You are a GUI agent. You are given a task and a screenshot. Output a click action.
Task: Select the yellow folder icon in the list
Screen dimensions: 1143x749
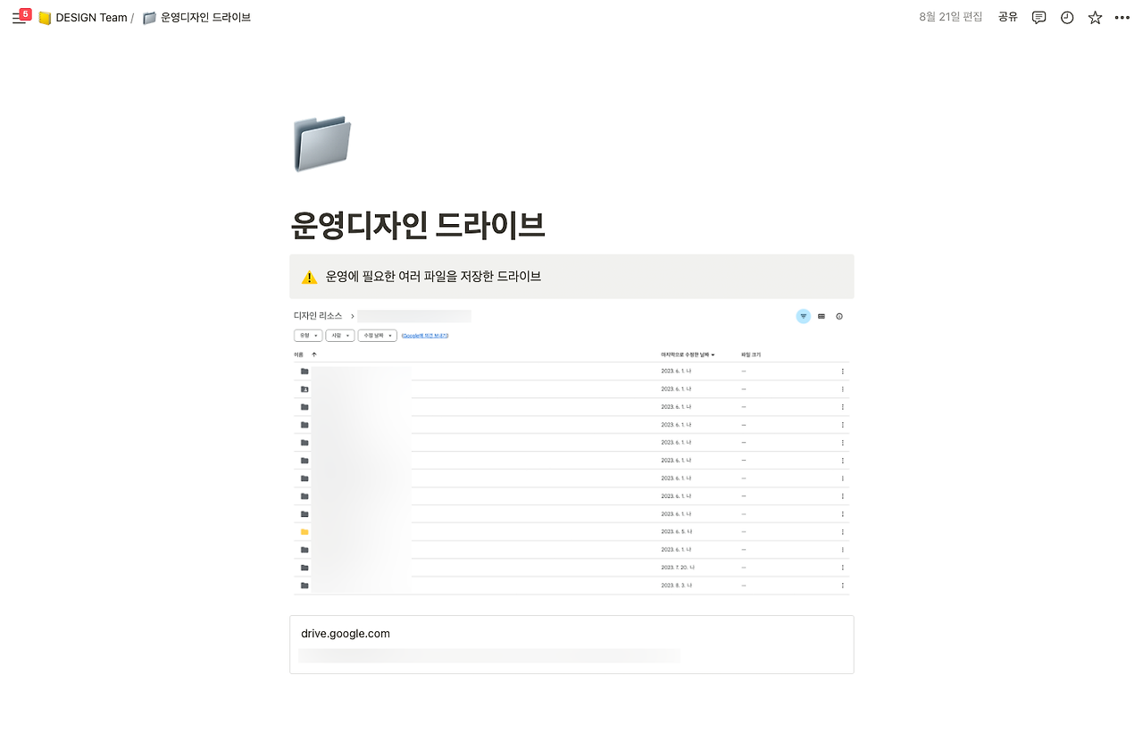pyautogui.click(x=305, y=532)
